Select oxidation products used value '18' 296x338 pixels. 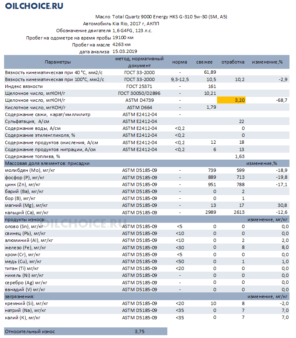click(x=241, y=142)
